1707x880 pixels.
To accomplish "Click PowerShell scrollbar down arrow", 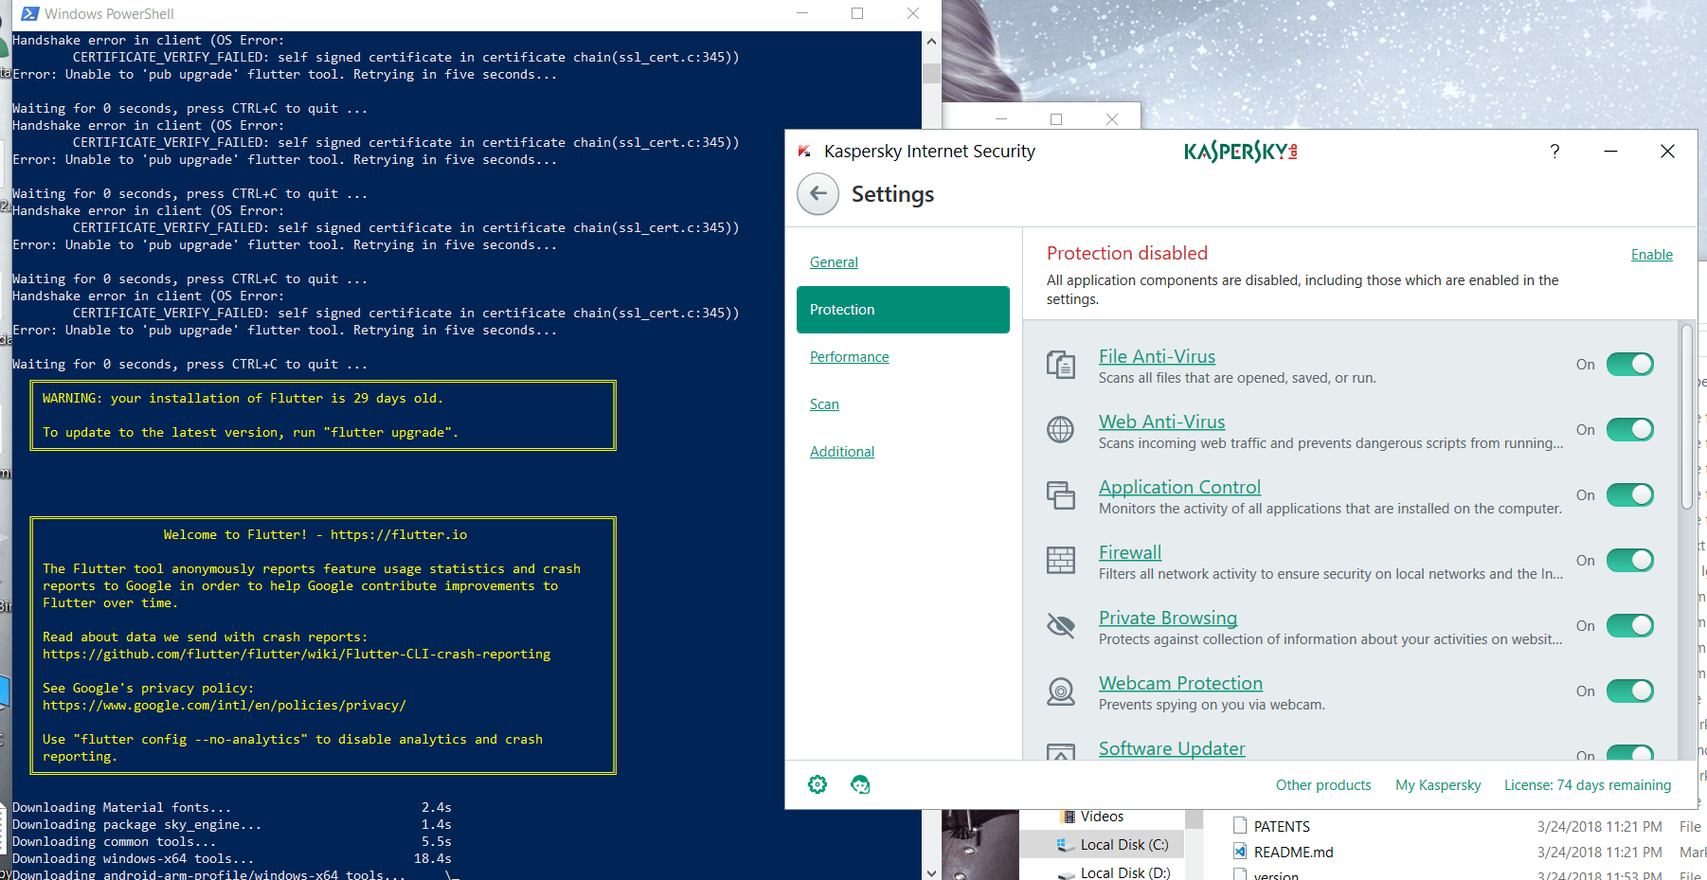I will click(931, 872).
